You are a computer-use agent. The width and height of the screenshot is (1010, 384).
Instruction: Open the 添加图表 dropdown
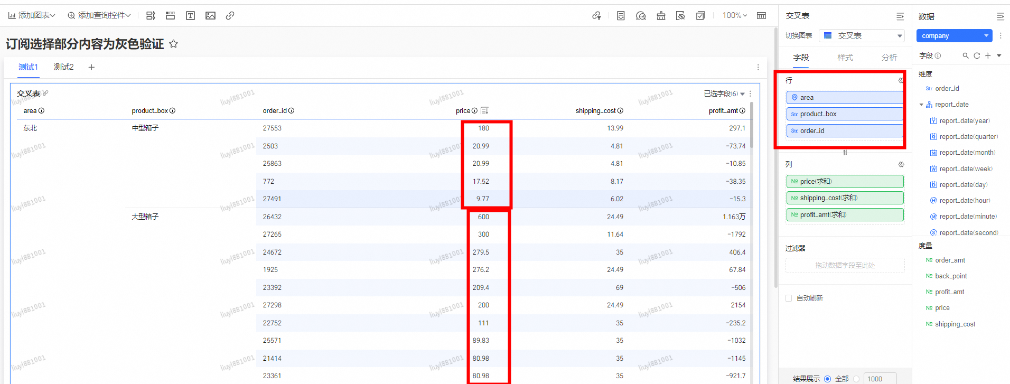click(x=32, y=16)
